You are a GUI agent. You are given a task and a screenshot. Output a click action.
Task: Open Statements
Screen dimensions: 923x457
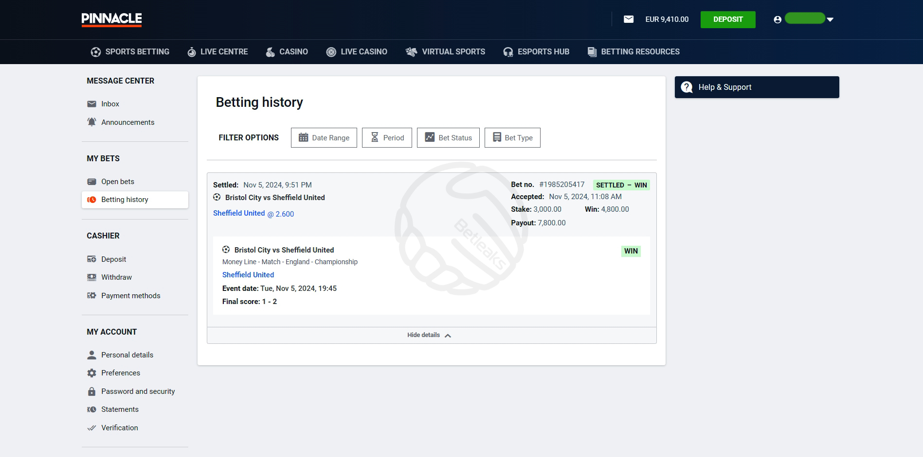click(120, 409)
